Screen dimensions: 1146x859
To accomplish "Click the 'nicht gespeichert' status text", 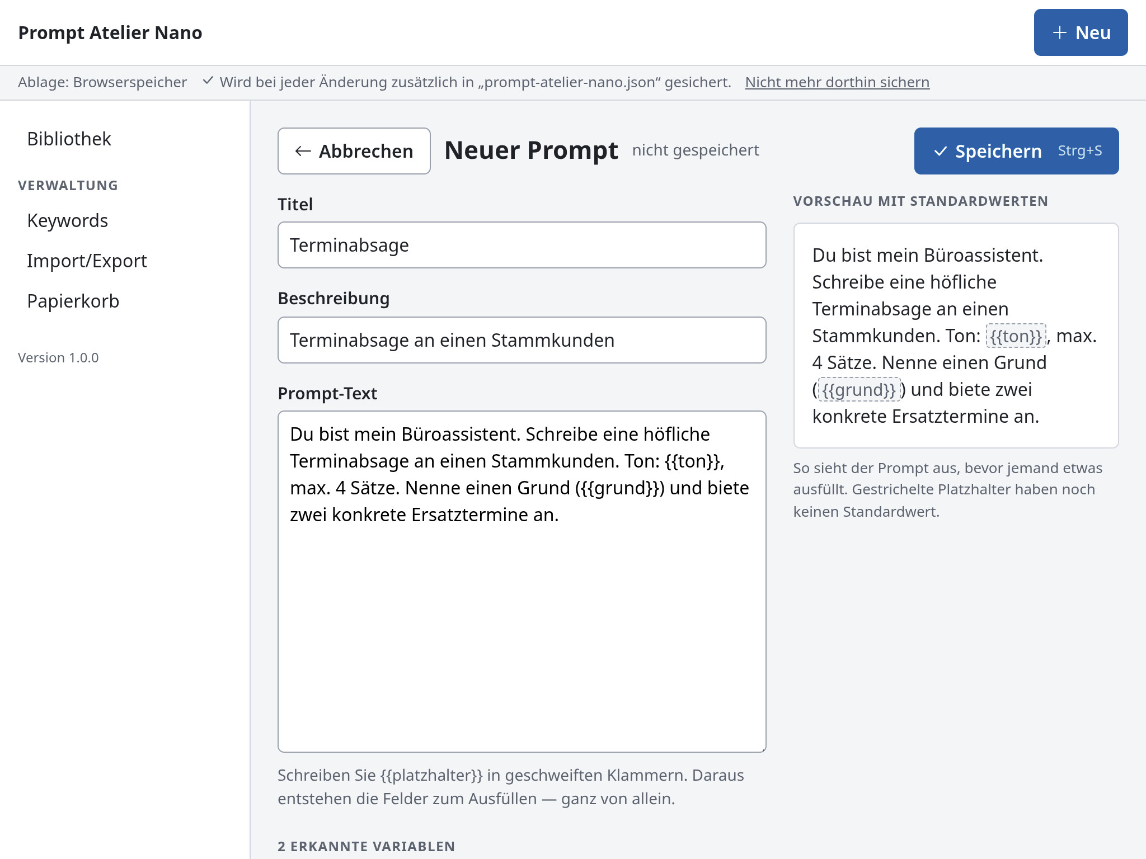I will click(696, 150).
